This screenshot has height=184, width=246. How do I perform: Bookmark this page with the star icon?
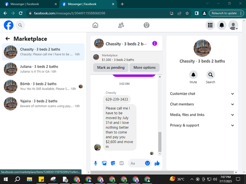pyautogui.click(x=187, y=13)
